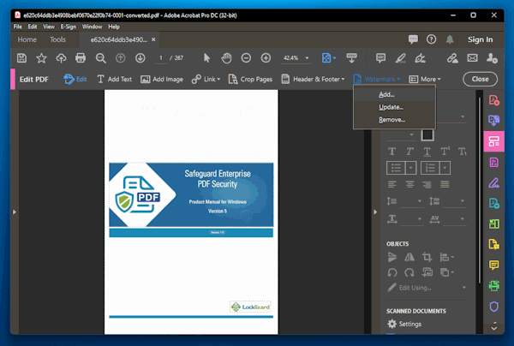Click Add Text tool
The width and height of the screenshot is (514, 346).
[115, 80]
